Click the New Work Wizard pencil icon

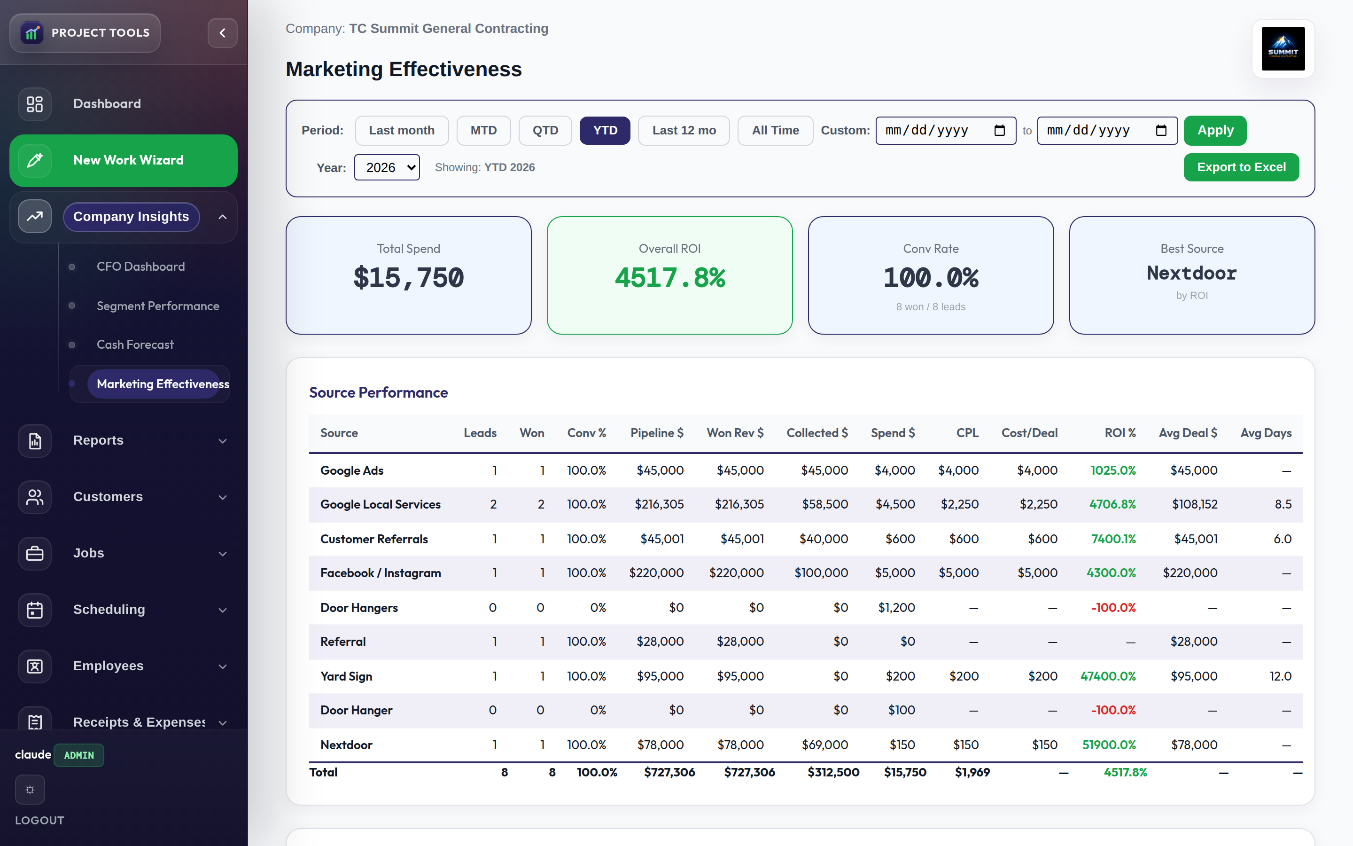pyautogui.click(x=35, y=161)
